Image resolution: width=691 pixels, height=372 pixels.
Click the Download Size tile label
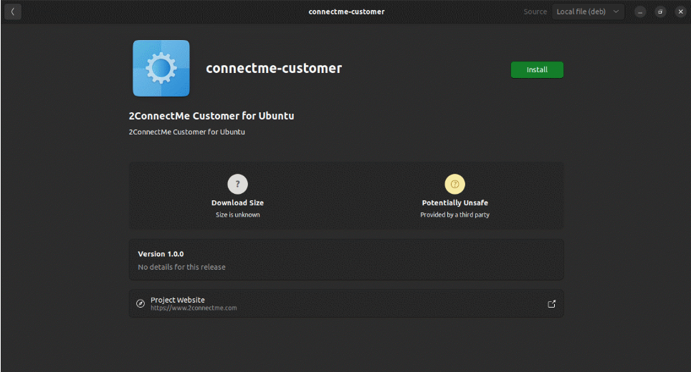(237, 202)
